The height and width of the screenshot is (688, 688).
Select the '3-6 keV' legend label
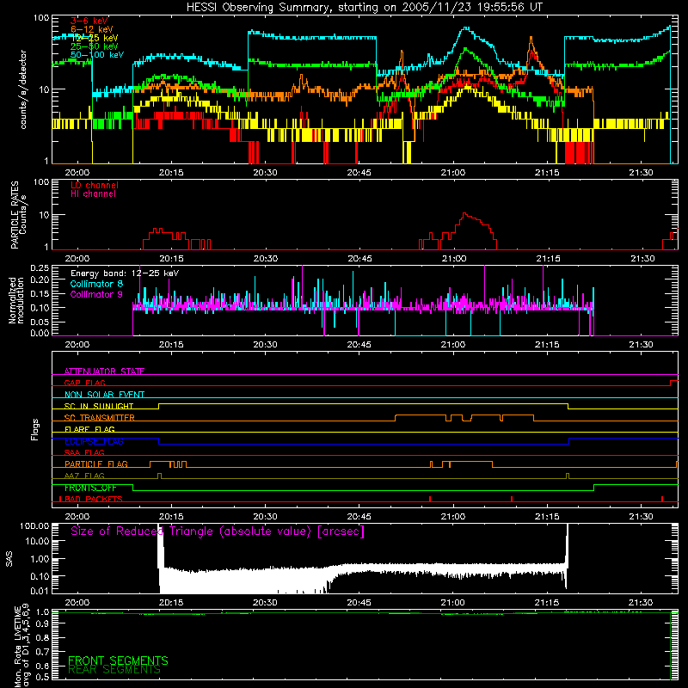pos(89,21)
